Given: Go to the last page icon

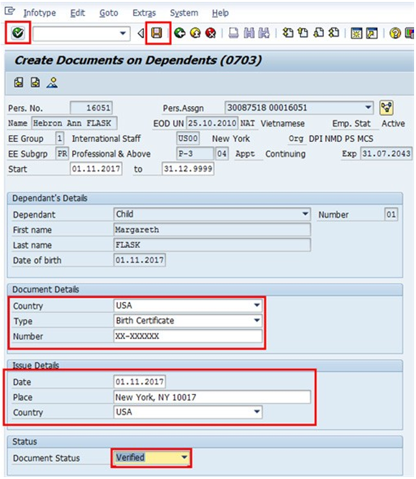Looking at the screenshot, I should (x=334, y=33).
